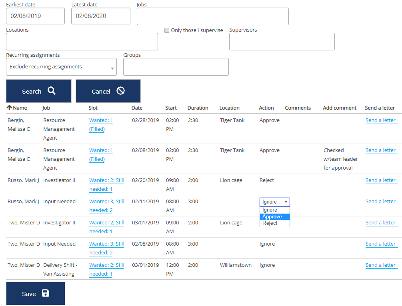
Task: Click into the Supervisors filter field
Action: (282, 42)
